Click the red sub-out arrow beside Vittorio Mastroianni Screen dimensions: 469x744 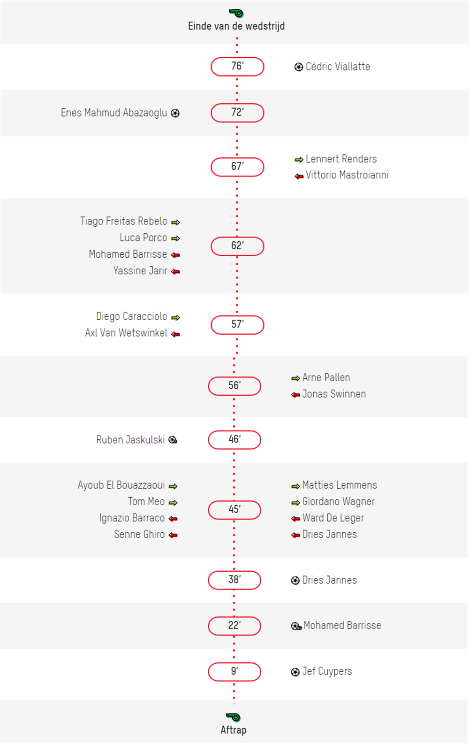click(299, 176)
